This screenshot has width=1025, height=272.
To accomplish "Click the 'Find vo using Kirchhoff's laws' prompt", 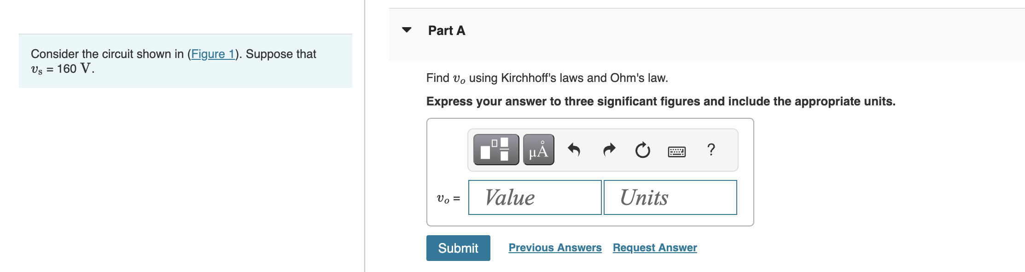I will point(547,78).
